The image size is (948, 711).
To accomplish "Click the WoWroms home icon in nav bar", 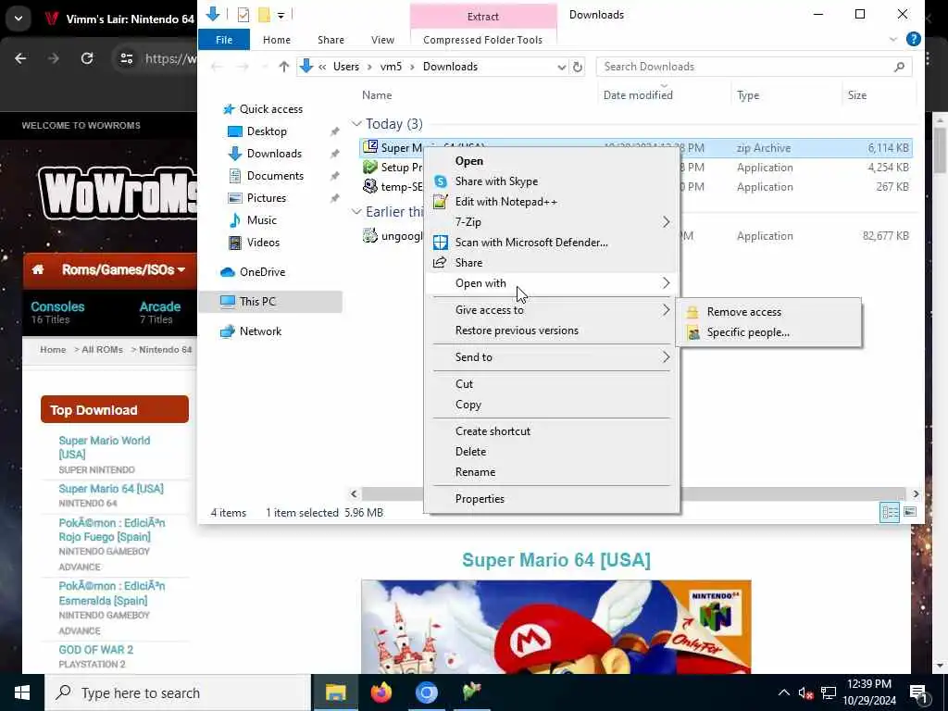I will [x=38, y=269].
